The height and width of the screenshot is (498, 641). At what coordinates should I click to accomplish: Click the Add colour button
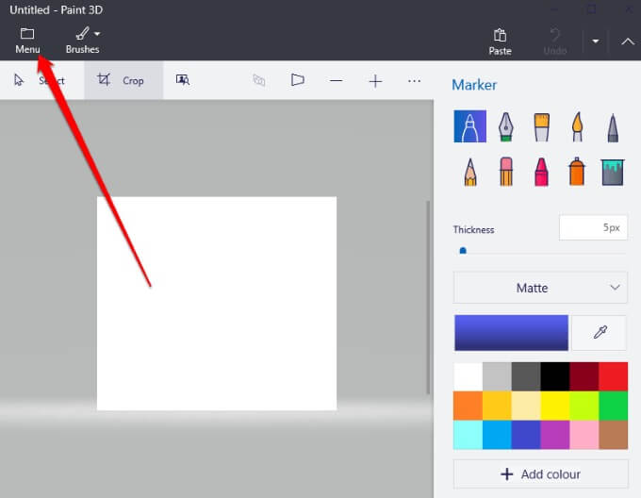(540, 473)
